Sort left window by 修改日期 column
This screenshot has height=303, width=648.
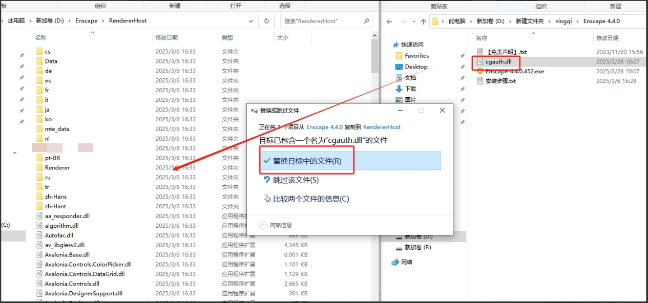pyautogui.click(x=167, y=37)
